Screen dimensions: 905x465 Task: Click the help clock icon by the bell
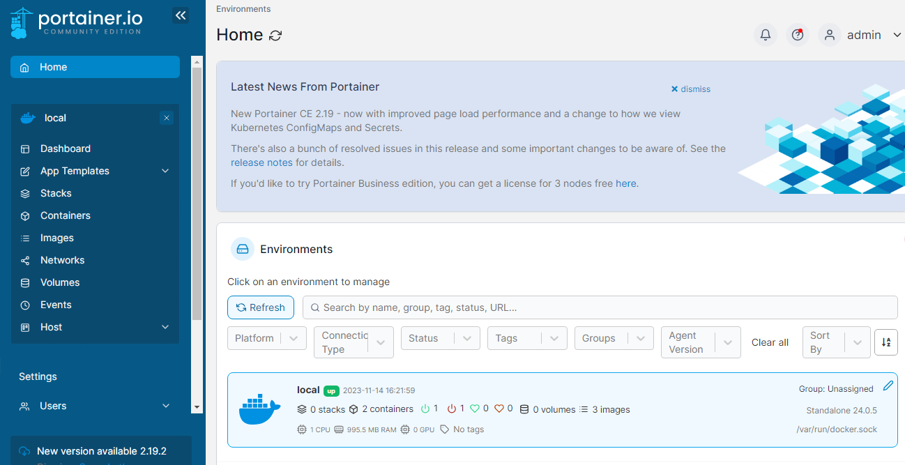798,35
